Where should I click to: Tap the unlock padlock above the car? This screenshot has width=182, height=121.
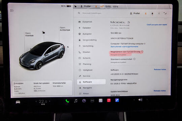point(43,32)
